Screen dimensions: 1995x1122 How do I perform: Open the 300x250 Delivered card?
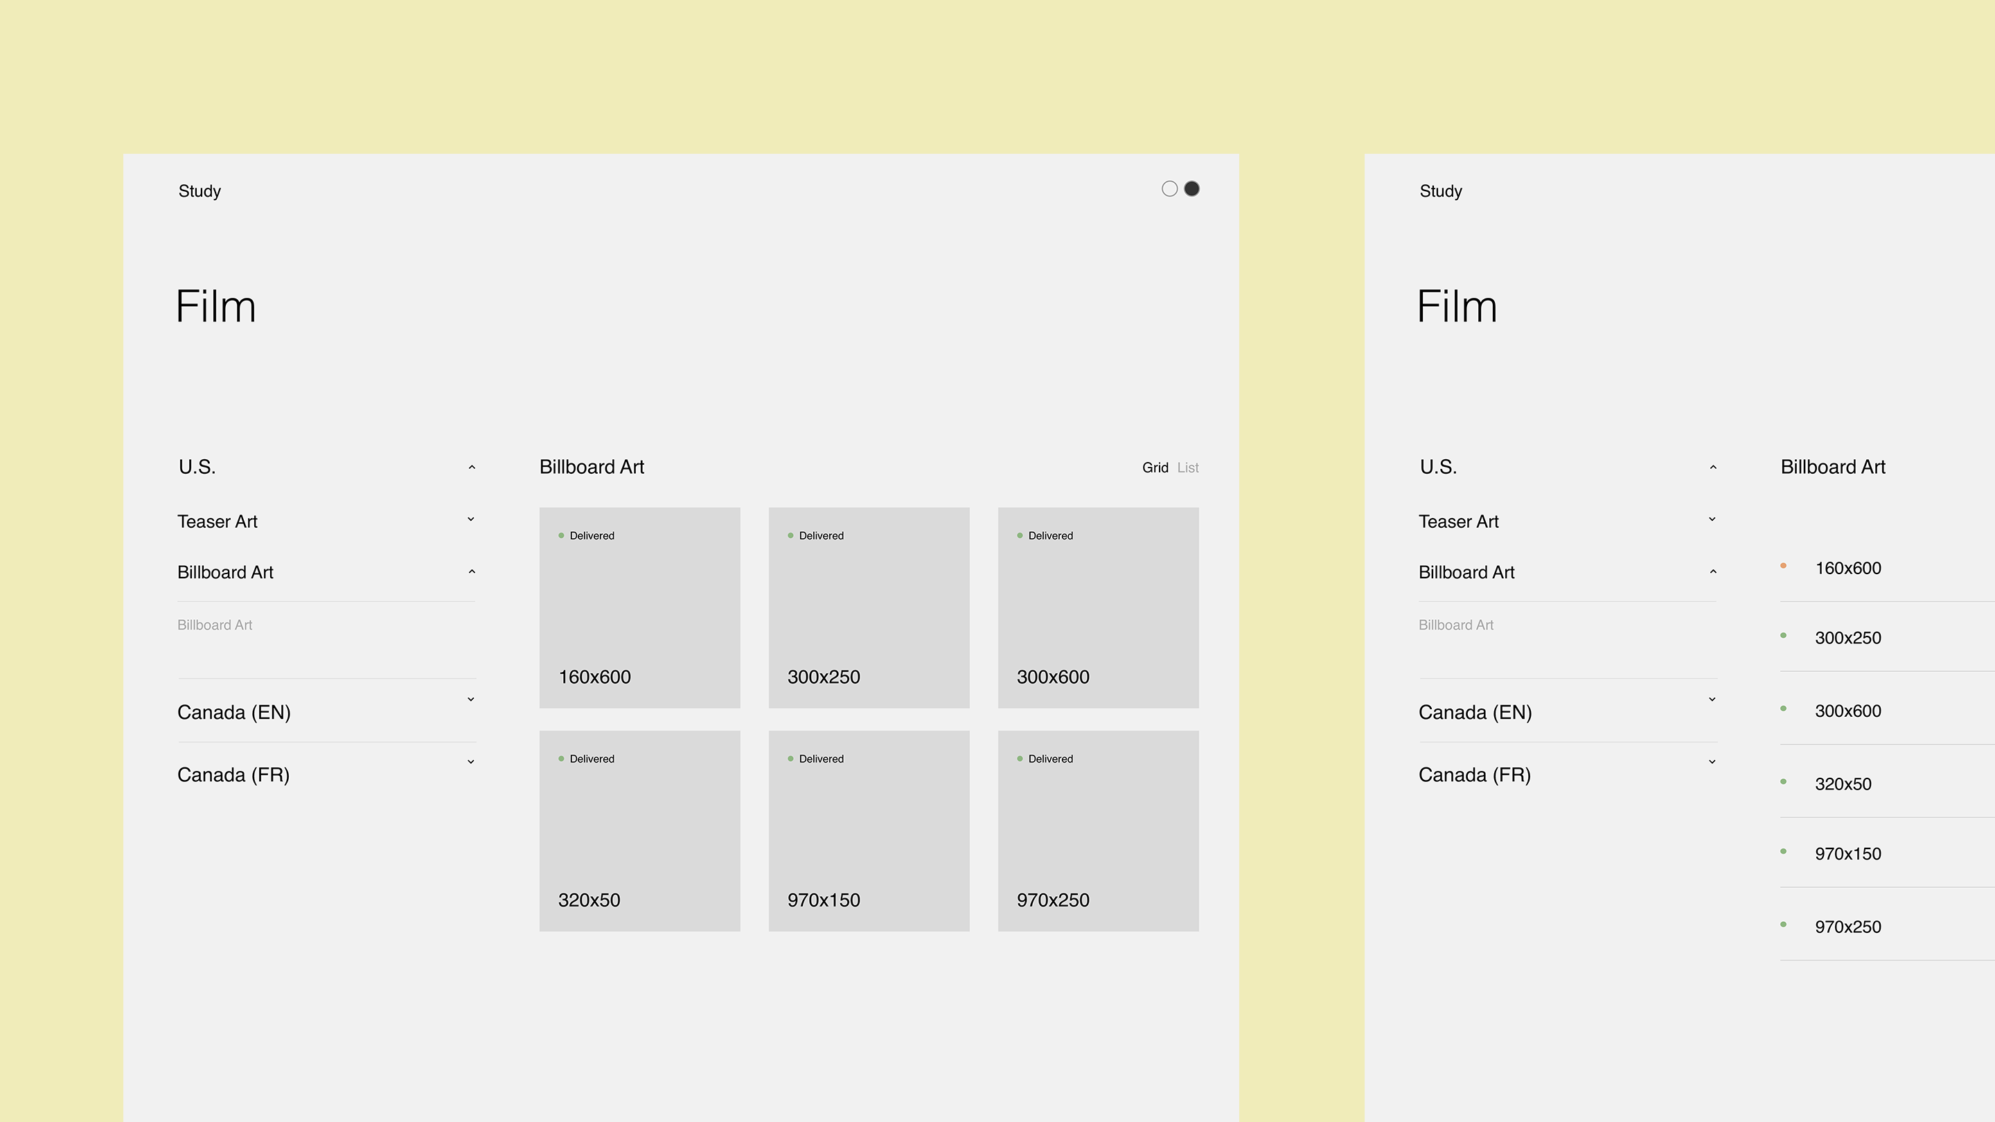869,608
